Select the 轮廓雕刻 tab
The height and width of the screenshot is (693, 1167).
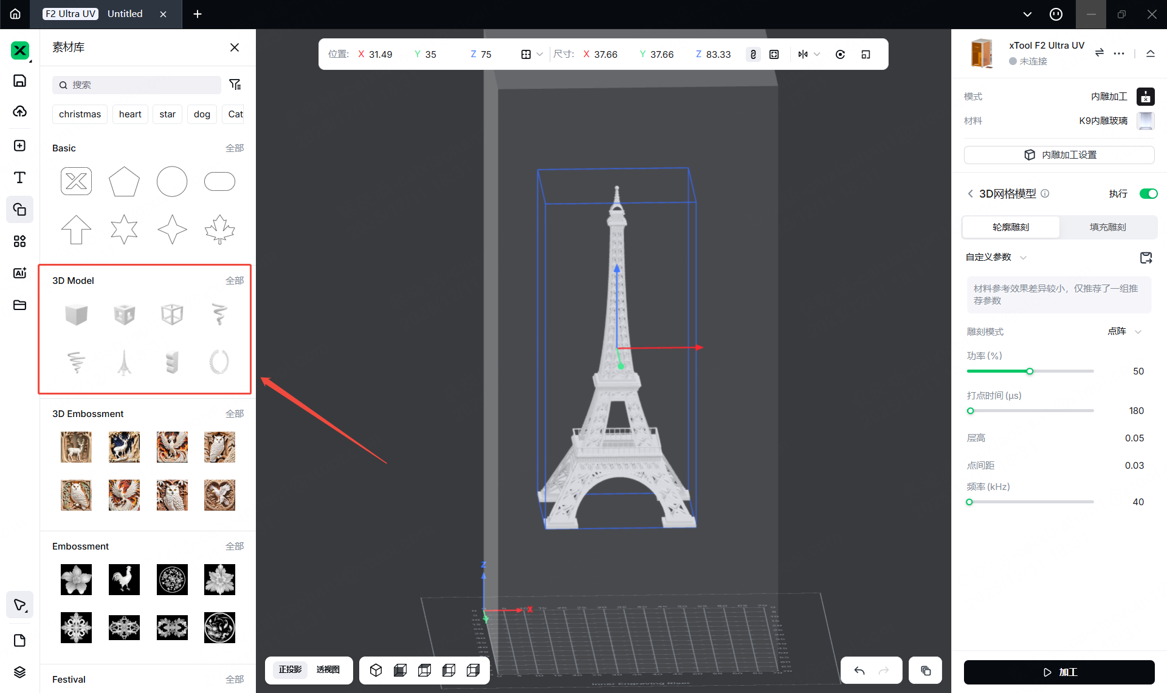[x=1010, y=227]
